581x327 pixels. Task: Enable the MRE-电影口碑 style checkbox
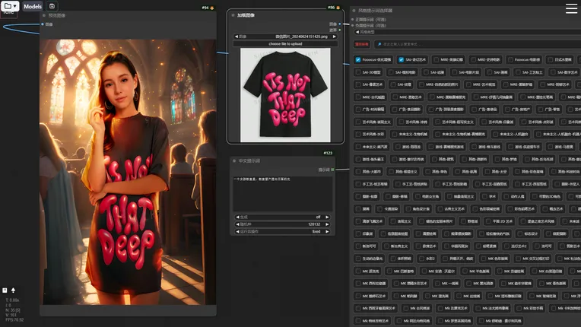pyautogui.click(x=436, y=59)
